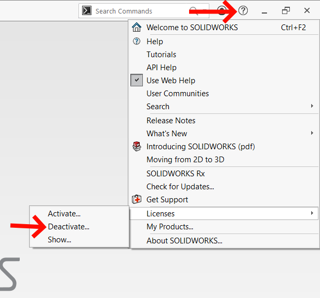The width and height of the screenshot is (320, 298).
Task: Expand the Licenses submenu arrow
Action: pos(312,213)
